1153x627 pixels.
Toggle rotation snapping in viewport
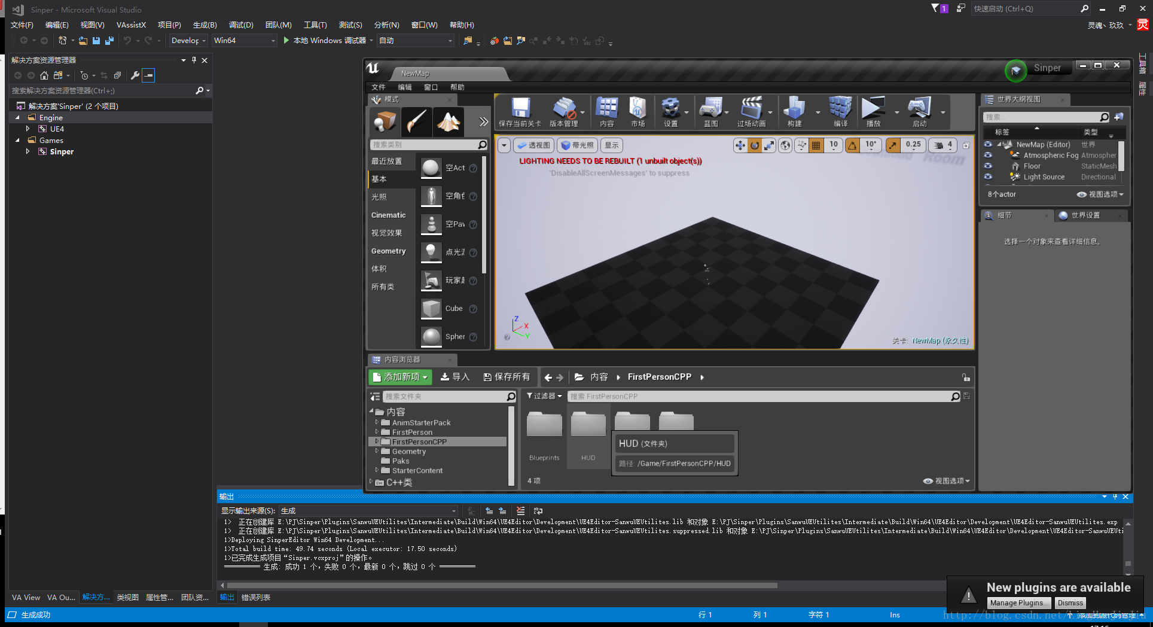click(852, 145)
